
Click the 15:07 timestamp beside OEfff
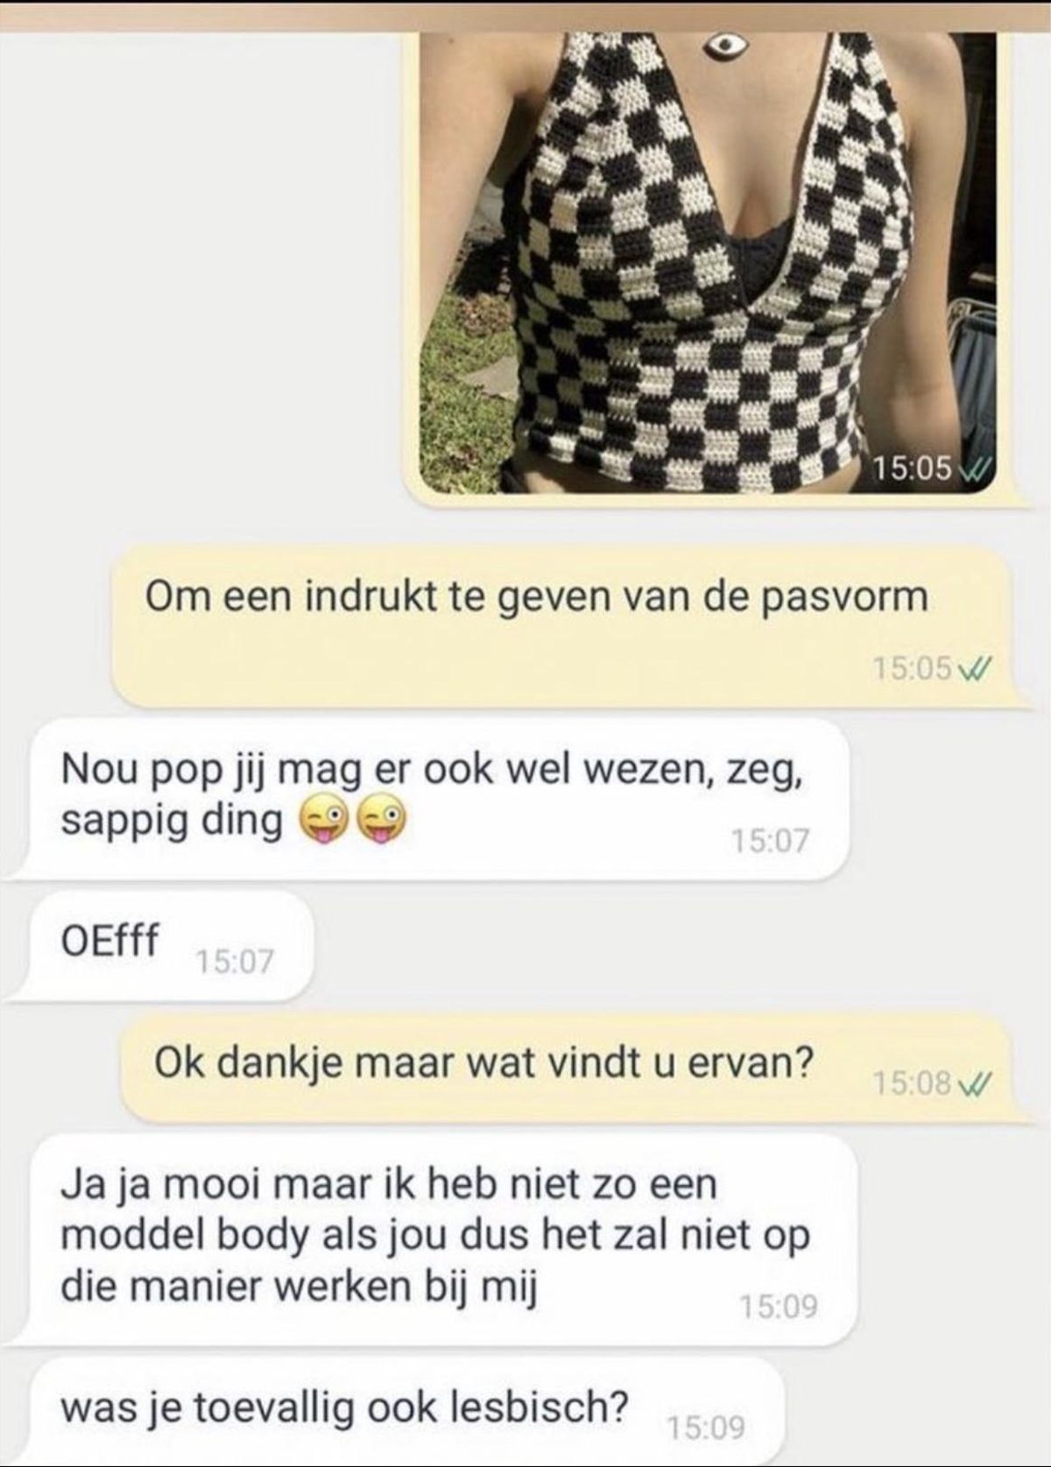pos(234,963)
